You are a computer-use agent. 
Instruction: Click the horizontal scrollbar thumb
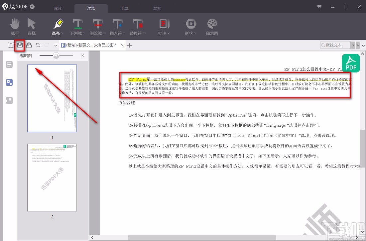click(x=202, y=238)
